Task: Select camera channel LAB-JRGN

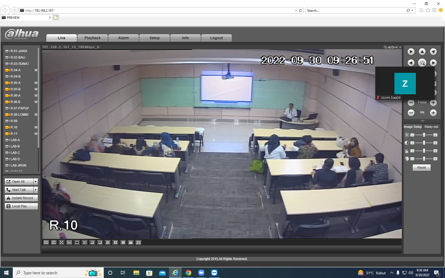Action: click(x=19, y=165)
